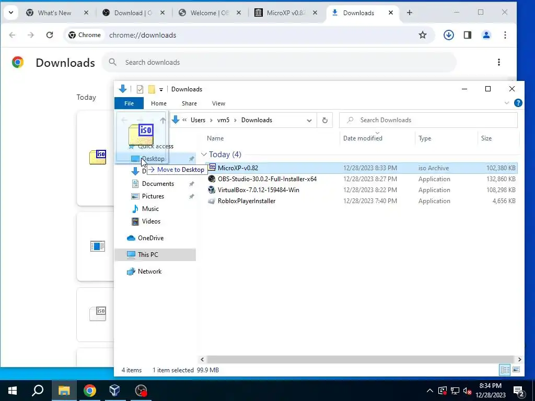Click the File Explorer taskbar icon
The image size is (535, 401).
coord(64,391)
